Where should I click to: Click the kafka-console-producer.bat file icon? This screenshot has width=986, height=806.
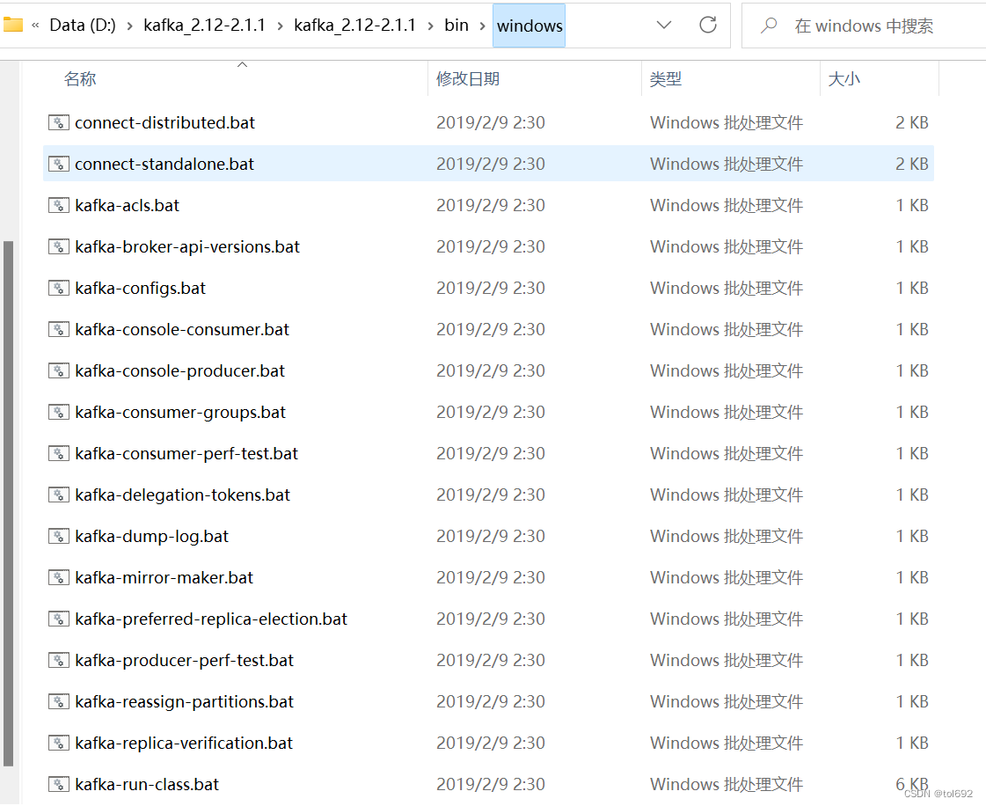58,370
